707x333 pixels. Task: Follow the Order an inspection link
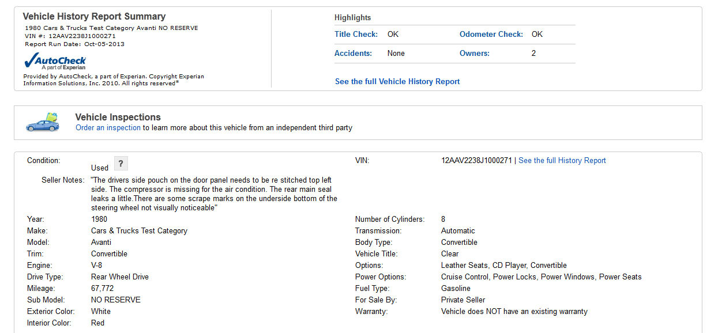pos(108,128)
